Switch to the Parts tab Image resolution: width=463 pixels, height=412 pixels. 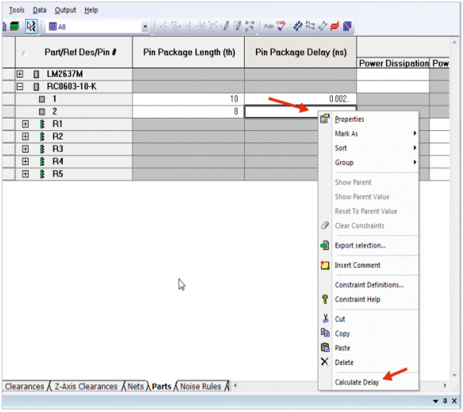tap(162, 386)
